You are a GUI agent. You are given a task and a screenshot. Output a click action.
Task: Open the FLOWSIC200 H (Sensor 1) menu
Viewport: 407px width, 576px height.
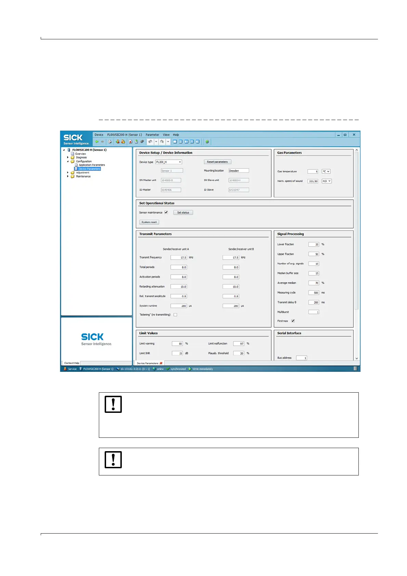(x=124, y=135)
